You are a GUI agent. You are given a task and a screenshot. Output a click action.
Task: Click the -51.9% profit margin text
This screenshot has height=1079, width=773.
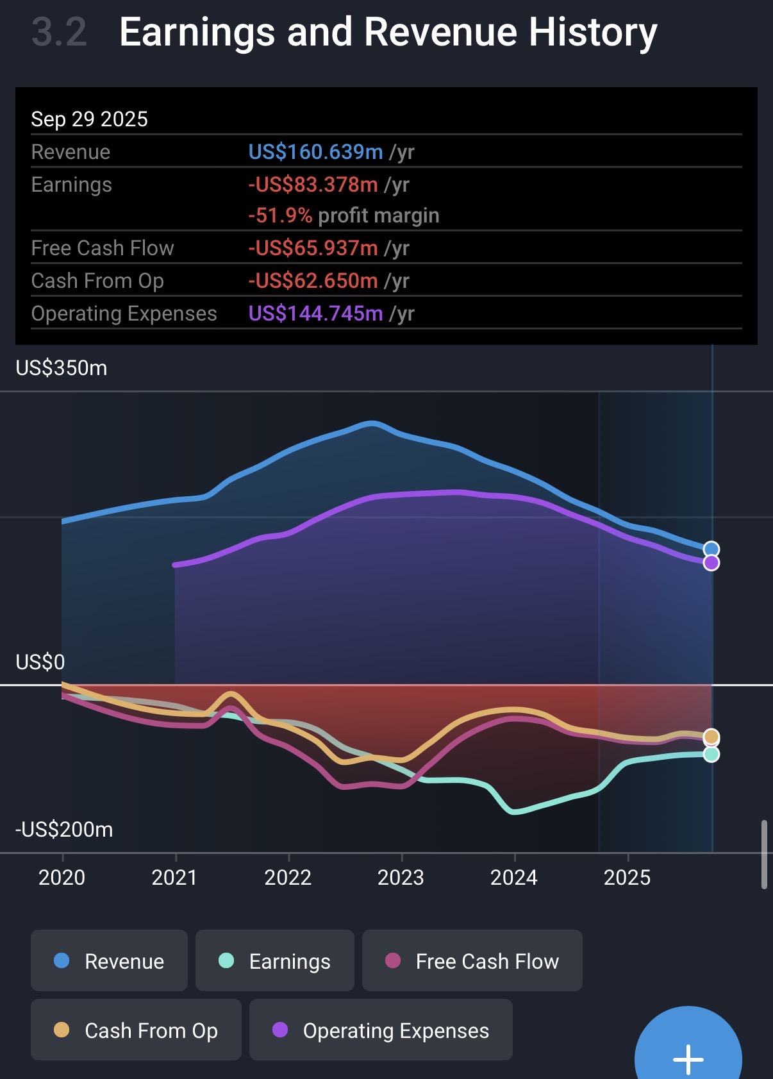344,215
